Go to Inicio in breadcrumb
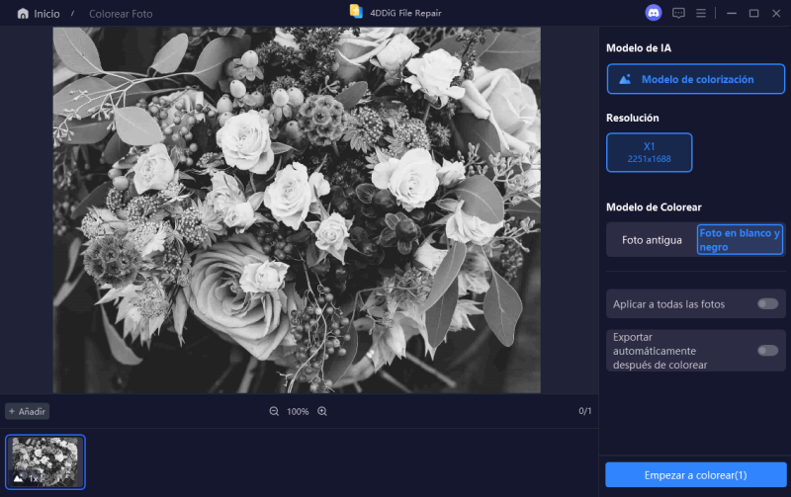This screenshot has height=497, width=791. click(45, 14)
